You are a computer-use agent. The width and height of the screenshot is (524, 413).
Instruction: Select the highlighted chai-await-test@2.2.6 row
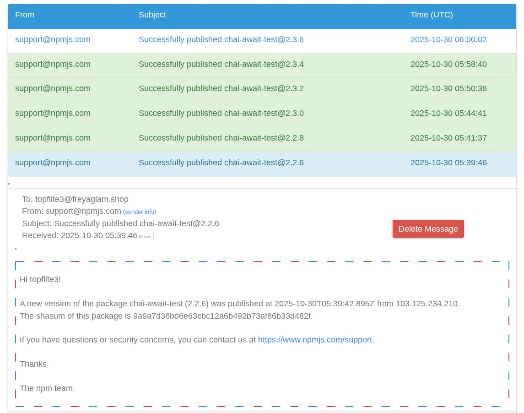(221, 163)
